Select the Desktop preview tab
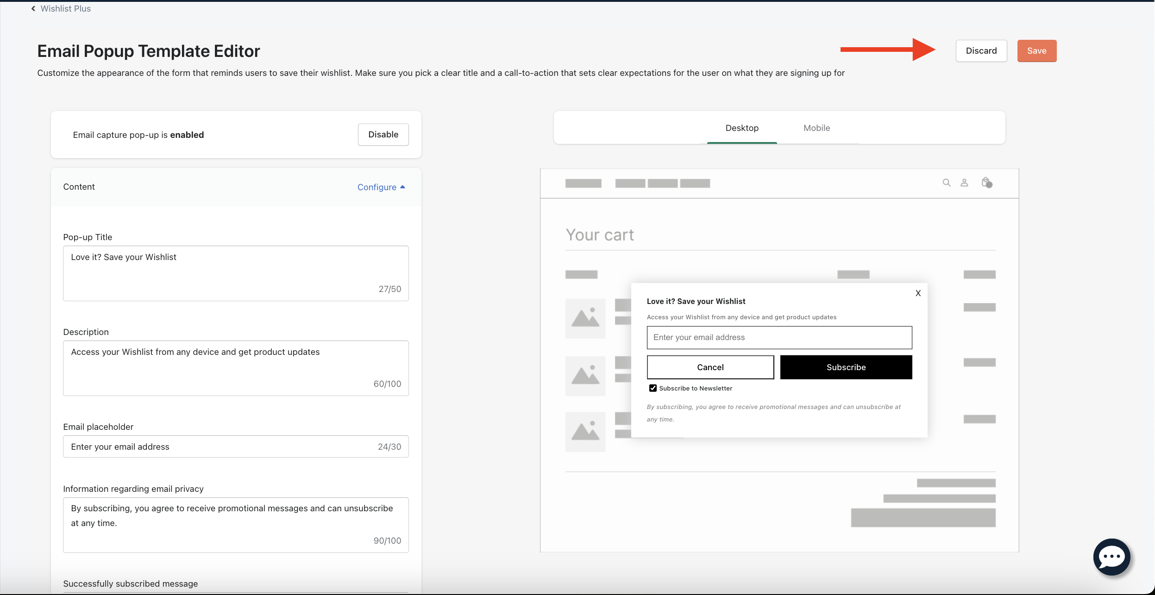The height and width of the screenshot is (595, 1155). [742, 128]
